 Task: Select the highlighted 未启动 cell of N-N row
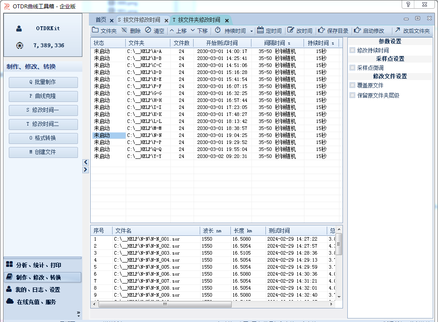coord(109,135)
